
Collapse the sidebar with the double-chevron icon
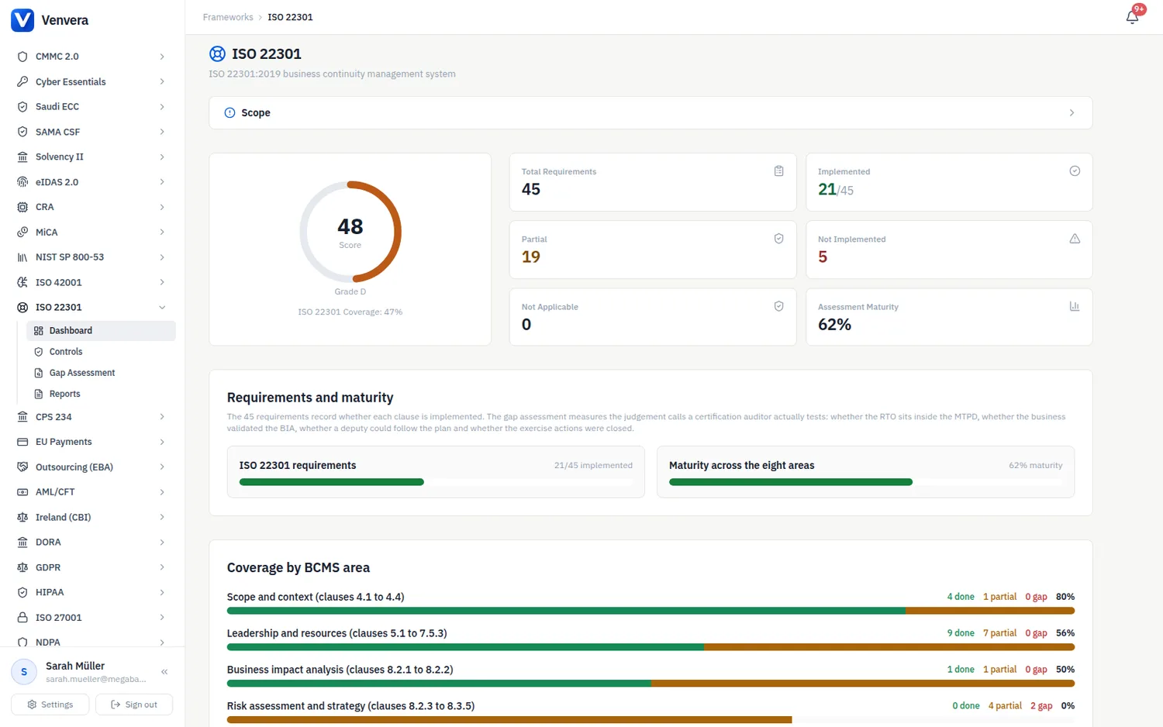click(x=164, y=672)
